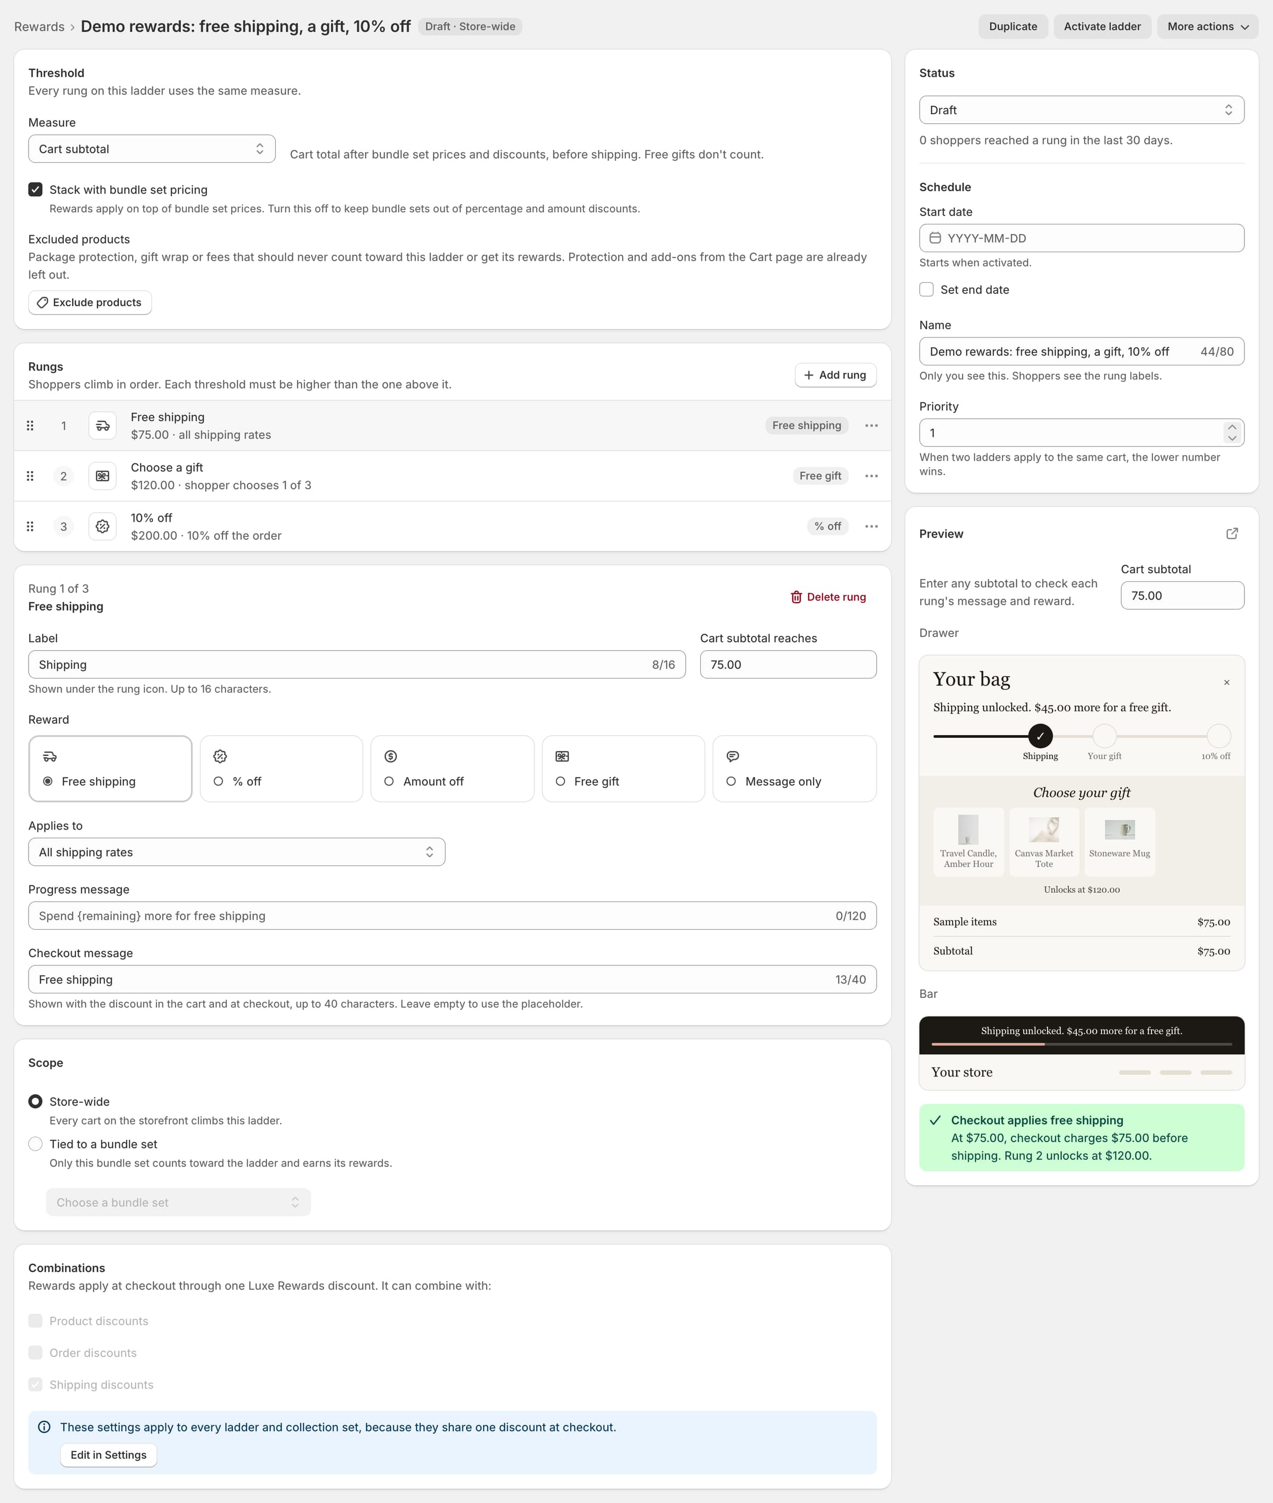Open the options menu for the Free shipping rung
Screen dimensions: 1273x1503
tap(871, 425)
